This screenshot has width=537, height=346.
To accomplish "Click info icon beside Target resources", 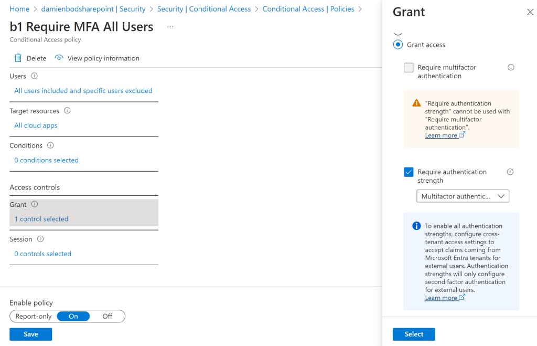I will pyautogui.click(x=67, y=111).
